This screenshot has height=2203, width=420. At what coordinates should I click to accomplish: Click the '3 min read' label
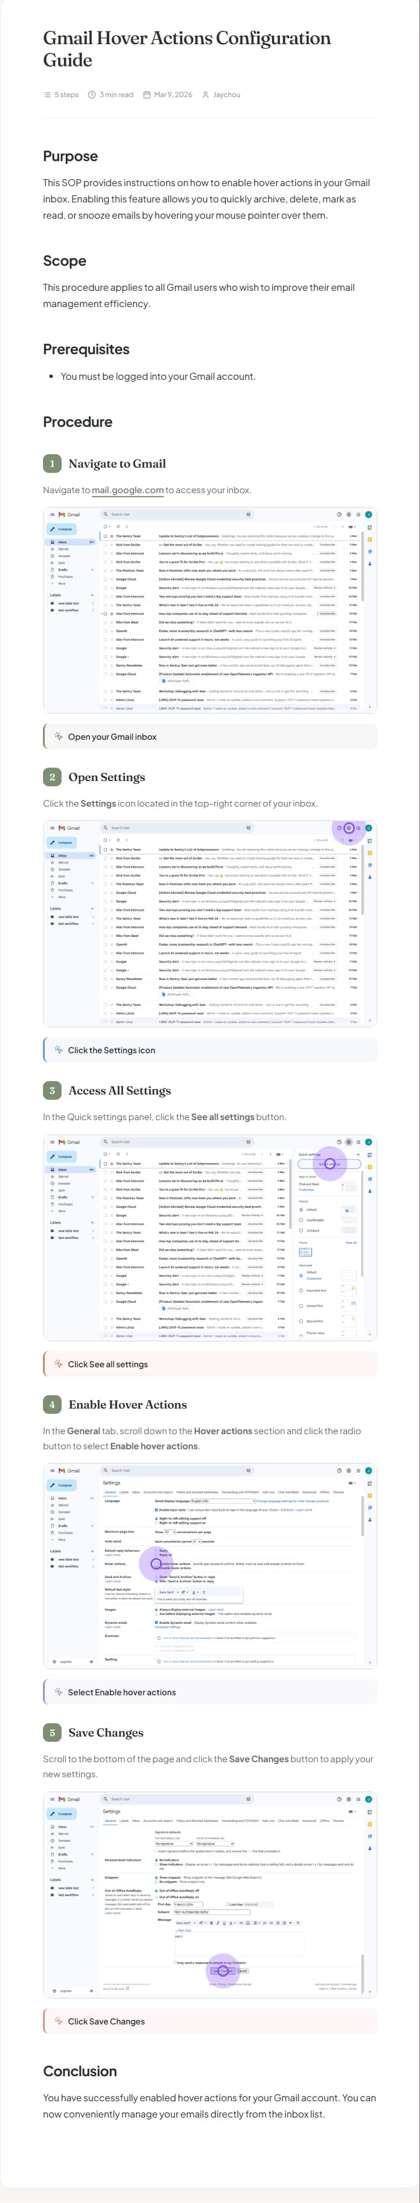(x=116, y=95)
